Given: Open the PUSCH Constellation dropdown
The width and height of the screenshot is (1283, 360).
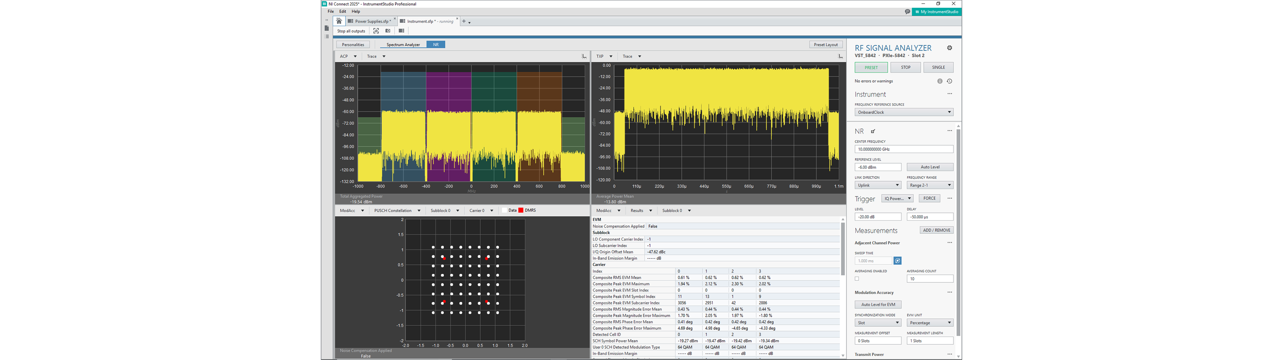Looking at the screenshot, I should point(398,210).
